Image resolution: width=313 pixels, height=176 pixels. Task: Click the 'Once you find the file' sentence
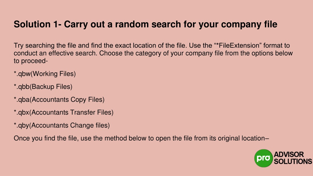pos(141,138)
